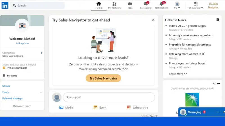Expand the Me profile dropdown
This screenshot has width=225, height=126.
tap(177, 5)
